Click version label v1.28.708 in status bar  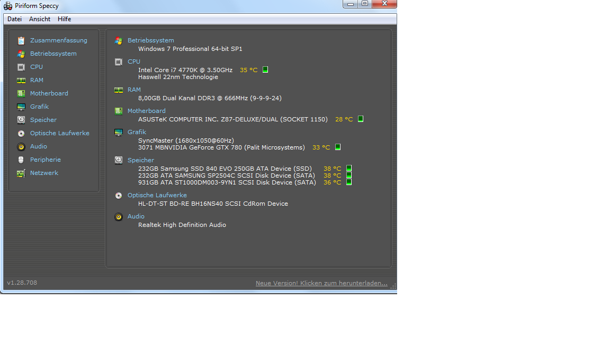(x=22, y=283)
